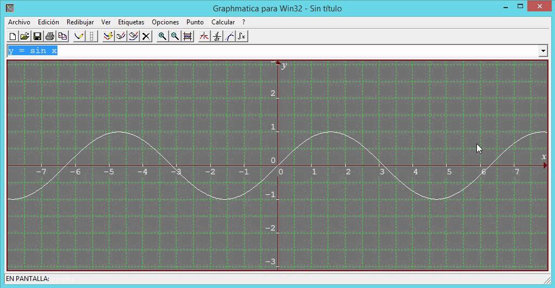This screenshot has height=288, width=555.
Task: Click the hide graph eraser icon
Action: pyautogui.click(x=121, y=36)
